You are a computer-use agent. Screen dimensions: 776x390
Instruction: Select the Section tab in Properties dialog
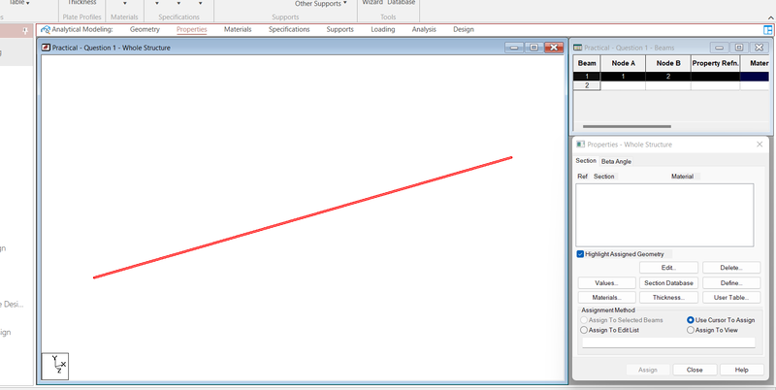tap(586, 161)
